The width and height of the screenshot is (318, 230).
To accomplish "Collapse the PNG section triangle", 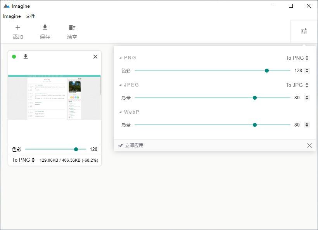I will pyautogui.click(x=121, y=58).
